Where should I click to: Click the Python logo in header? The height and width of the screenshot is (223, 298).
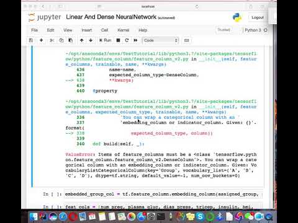pos(237,17)
